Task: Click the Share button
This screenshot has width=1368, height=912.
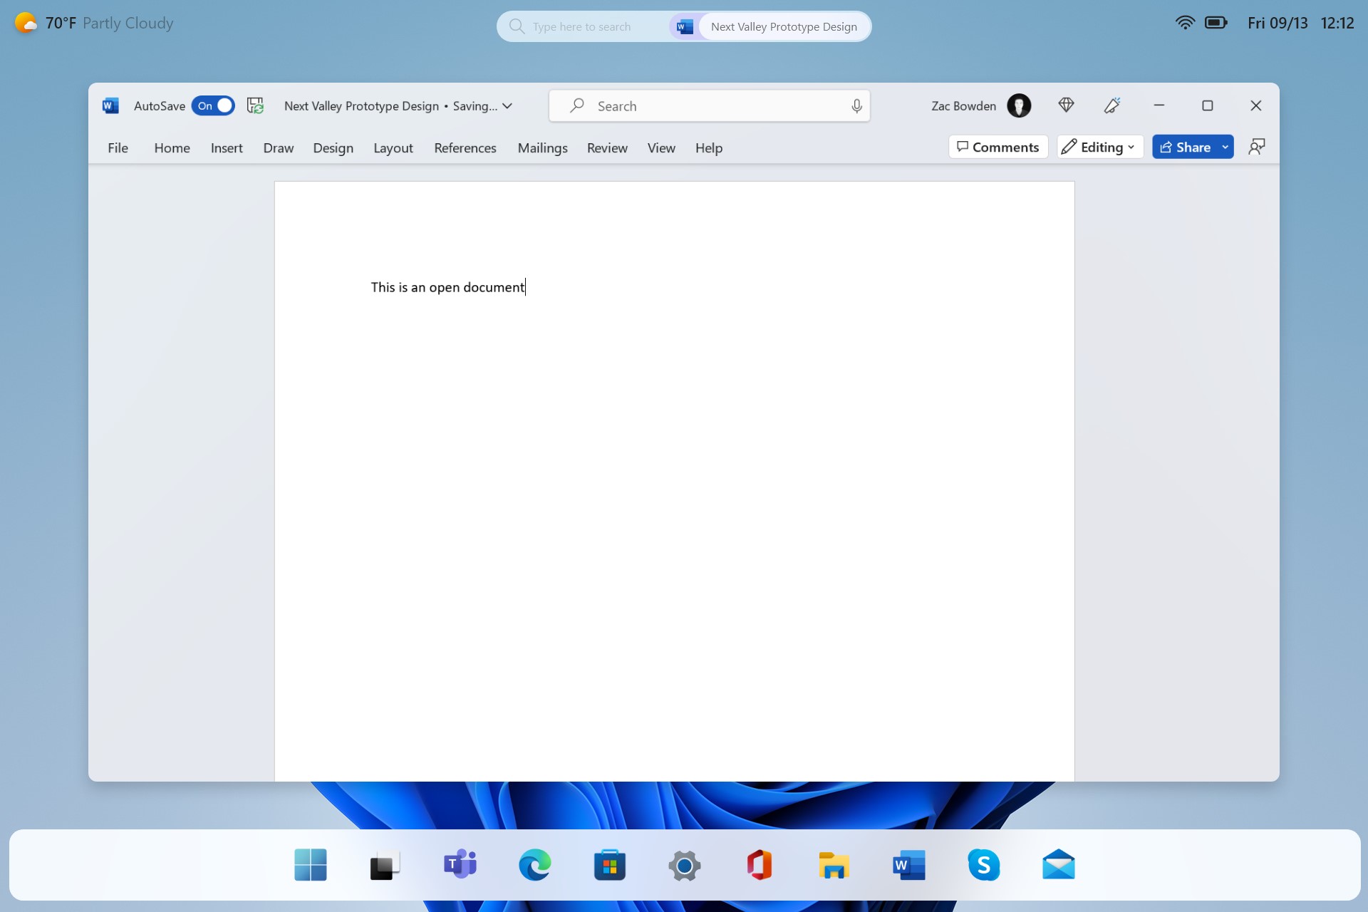Action: [x=1191, y=147]
